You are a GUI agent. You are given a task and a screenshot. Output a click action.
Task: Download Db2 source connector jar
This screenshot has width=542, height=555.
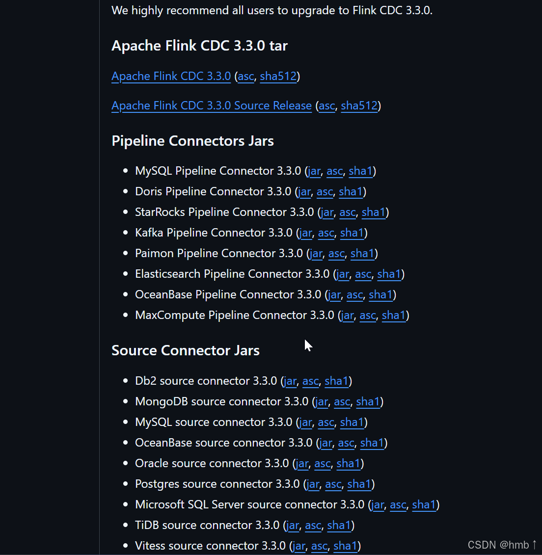(x=290, y=381)
